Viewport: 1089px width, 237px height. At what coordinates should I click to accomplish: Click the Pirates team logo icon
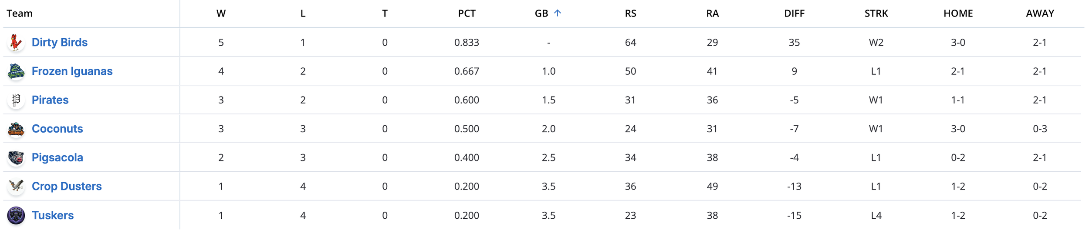[16, 100]
